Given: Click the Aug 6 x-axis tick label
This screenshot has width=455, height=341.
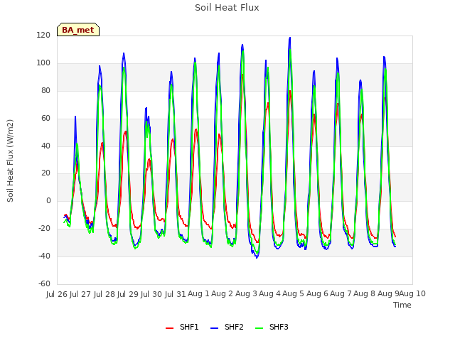Looking at the screenshot, I should tap(317, 293).
